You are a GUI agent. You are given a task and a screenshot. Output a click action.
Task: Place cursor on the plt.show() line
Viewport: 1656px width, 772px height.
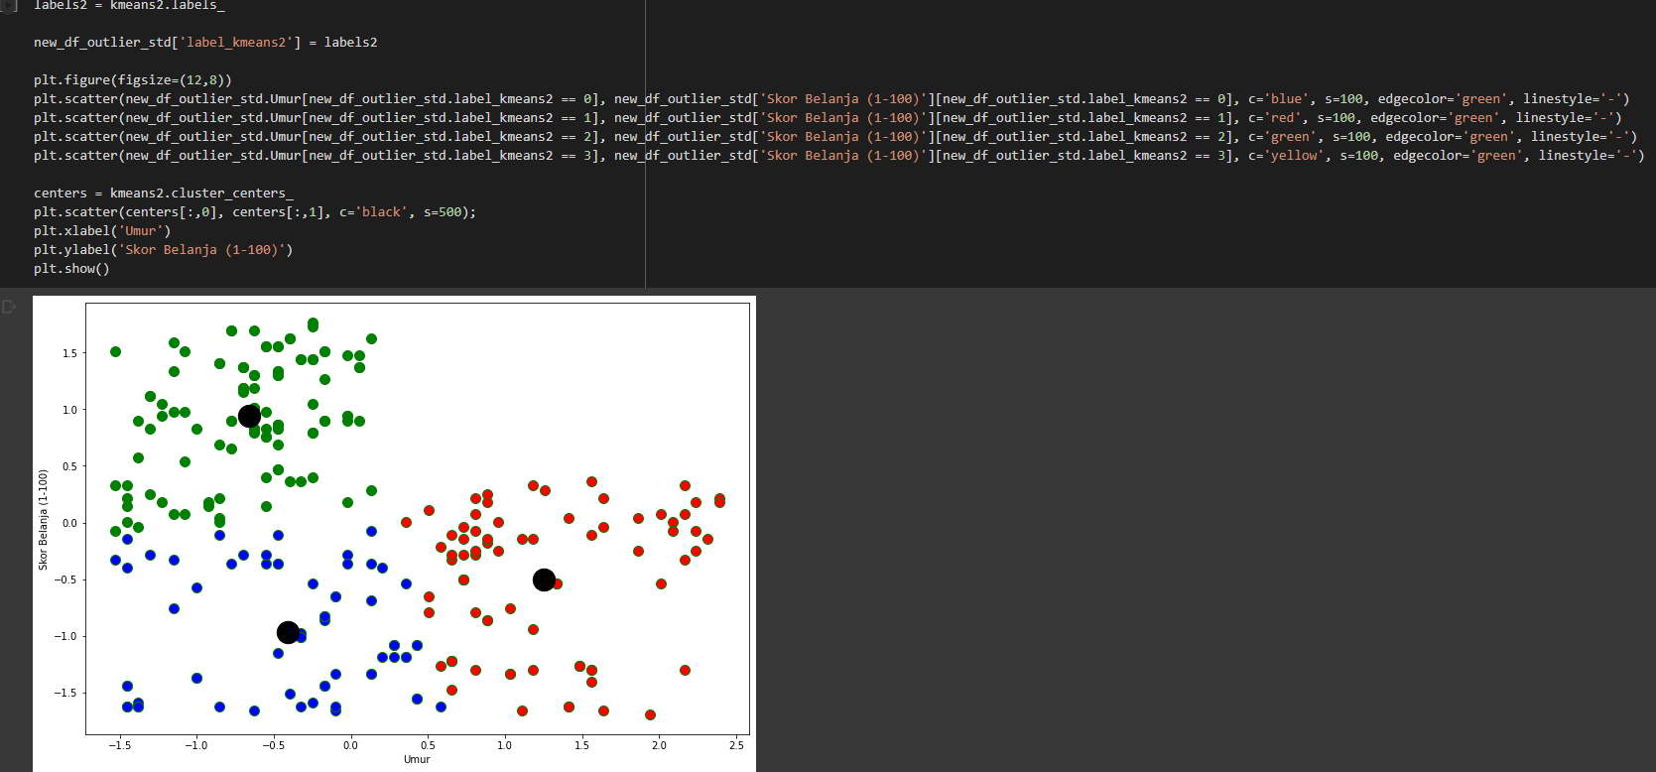71,269
